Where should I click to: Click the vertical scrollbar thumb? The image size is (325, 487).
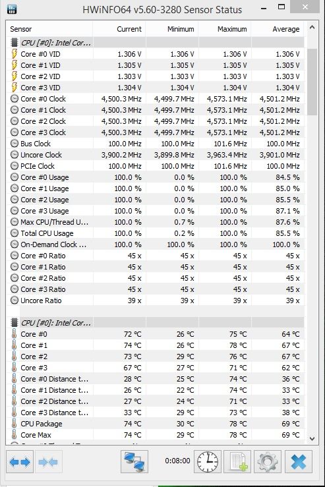point(312,82)
